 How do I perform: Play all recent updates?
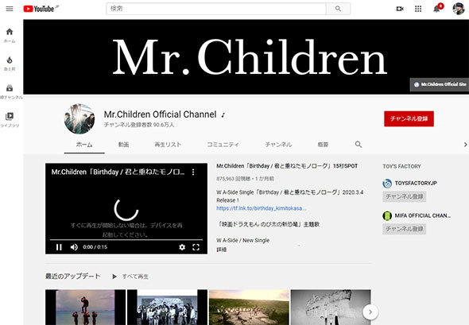(130, 277)
